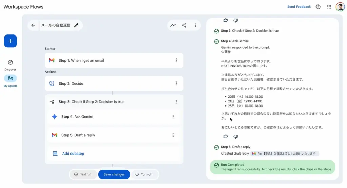This screenshot has height=188, width=347.
Task: Turn off the agent
Action: coord(144,174)
